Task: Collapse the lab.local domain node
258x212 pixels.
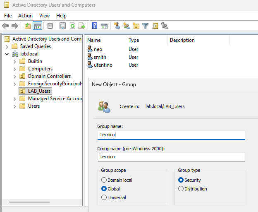Action: click(x=7, y=54)
